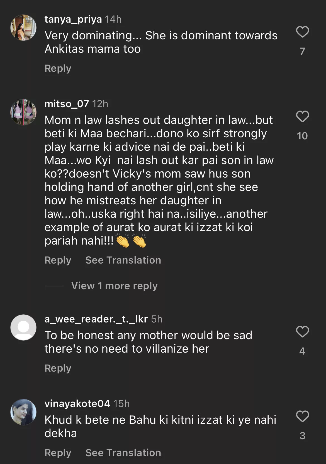Expand "View 1 more reply"
This screenshot has height=464, width=326.
tap(114, 286)
